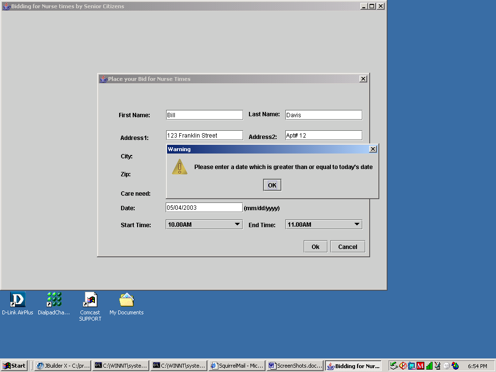Image resolution: width=496 pixels, height=372 pixels.
Task: Click the First Name field containing Bill
Action: 204,115
